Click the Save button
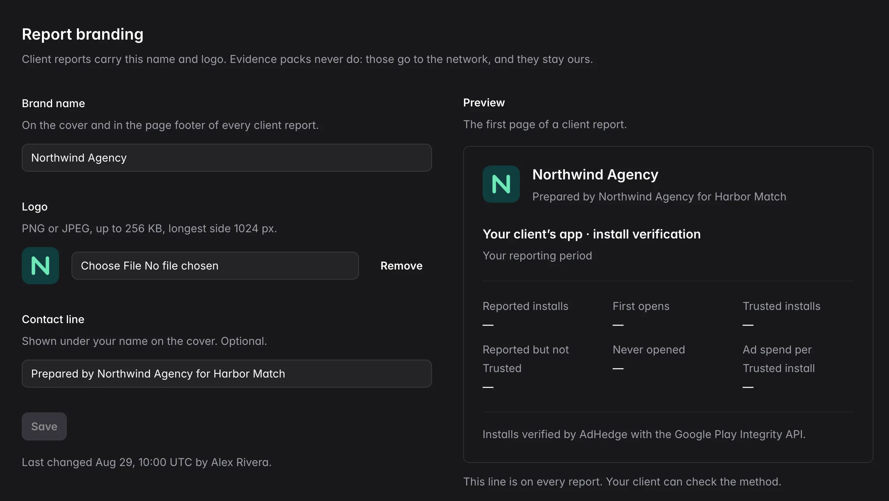This screenshot has width=889, height=501. tap(44, 426)
